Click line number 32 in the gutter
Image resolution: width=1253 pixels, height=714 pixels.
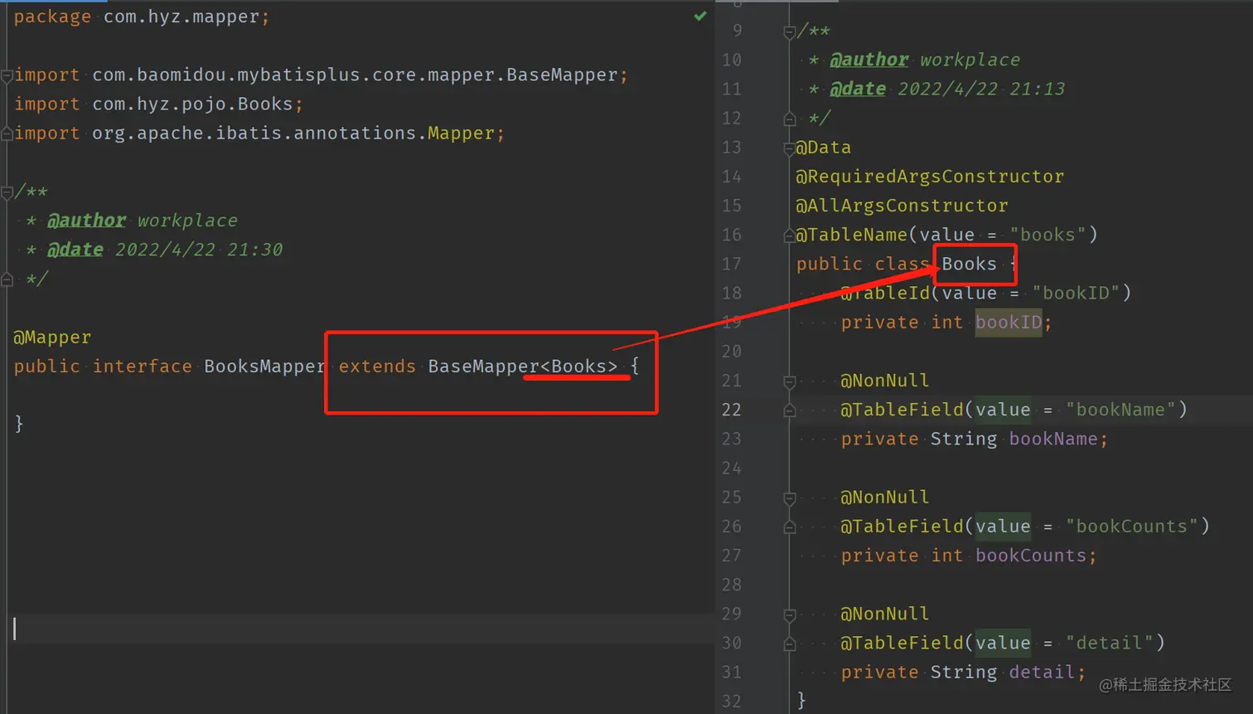pyautogui.click(x=732, y=702)
